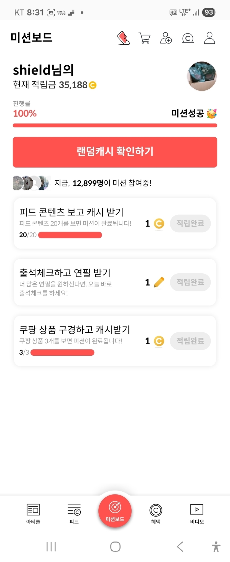
Task: Tap the accessibility icon in navigation bar
Action: click(216, 546)
